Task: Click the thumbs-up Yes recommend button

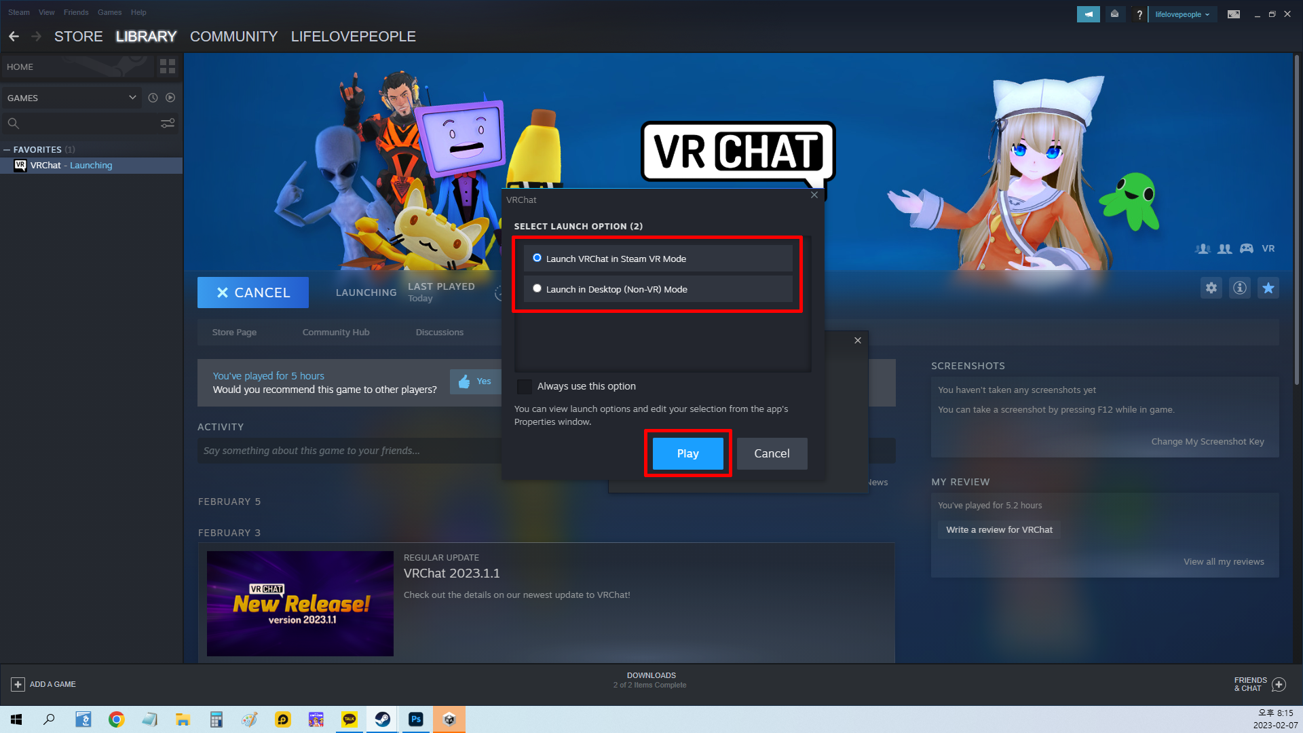Action: (474, 381)
